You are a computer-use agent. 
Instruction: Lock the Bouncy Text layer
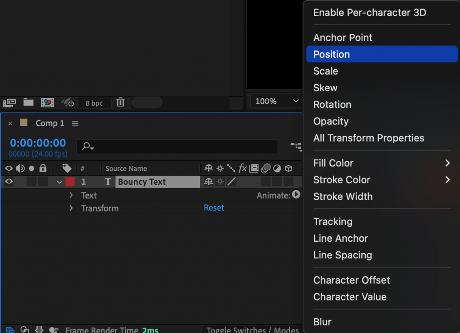coord(43,182)
